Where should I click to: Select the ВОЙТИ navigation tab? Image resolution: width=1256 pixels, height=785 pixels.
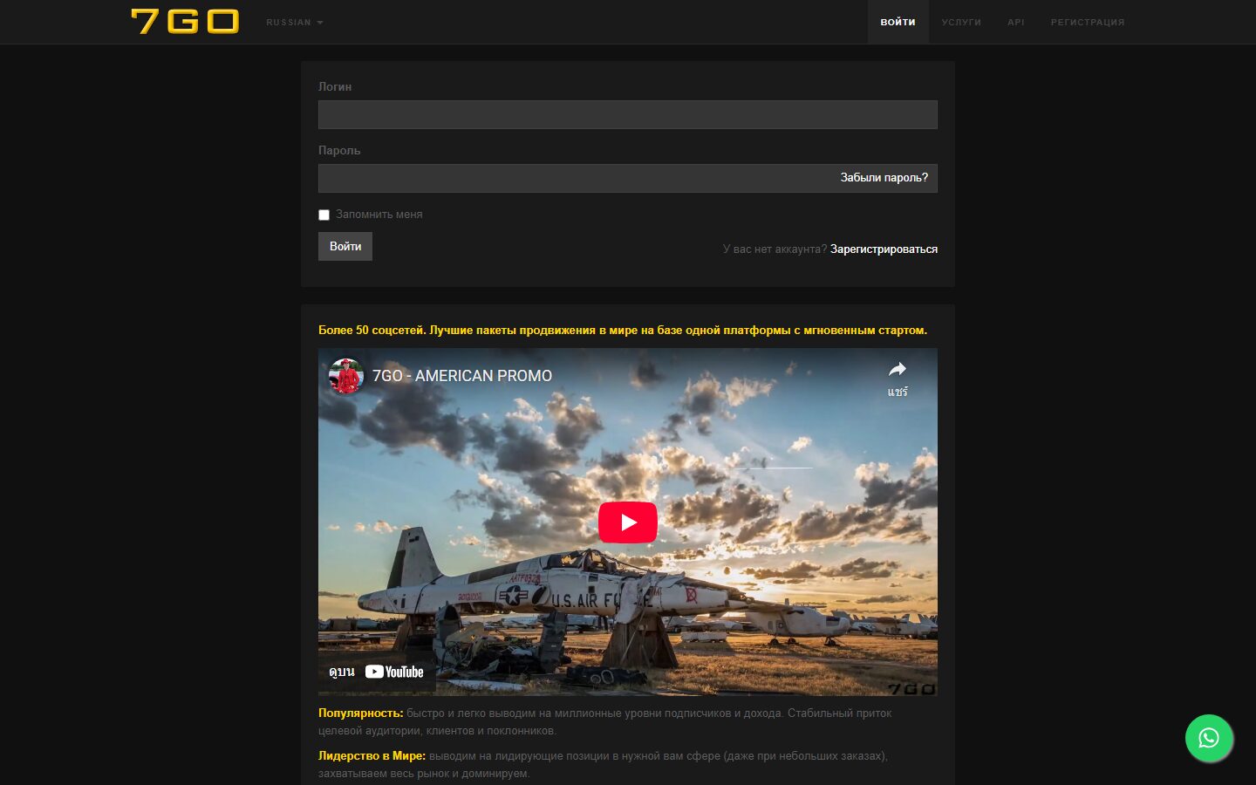click(898, 22)
